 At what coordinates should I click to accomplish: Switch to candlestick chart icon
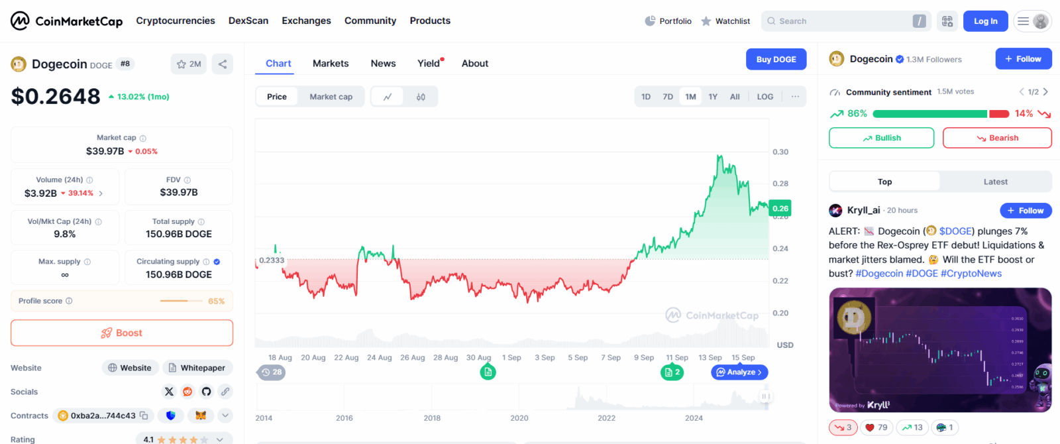[x=421, y=97]
